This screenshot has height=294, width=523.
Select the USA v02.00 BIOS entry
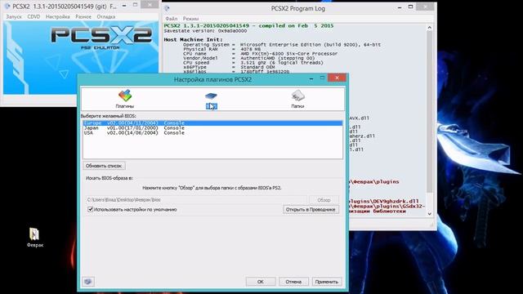coord(212,132)
